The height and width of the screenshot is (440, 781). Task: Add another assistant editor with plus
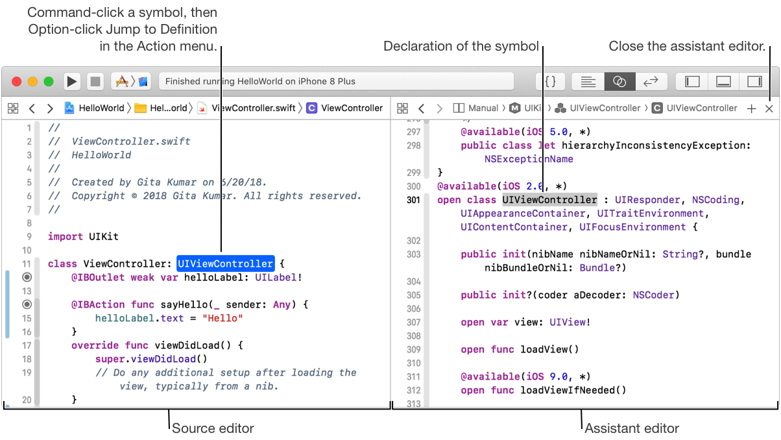click(751, 109)
